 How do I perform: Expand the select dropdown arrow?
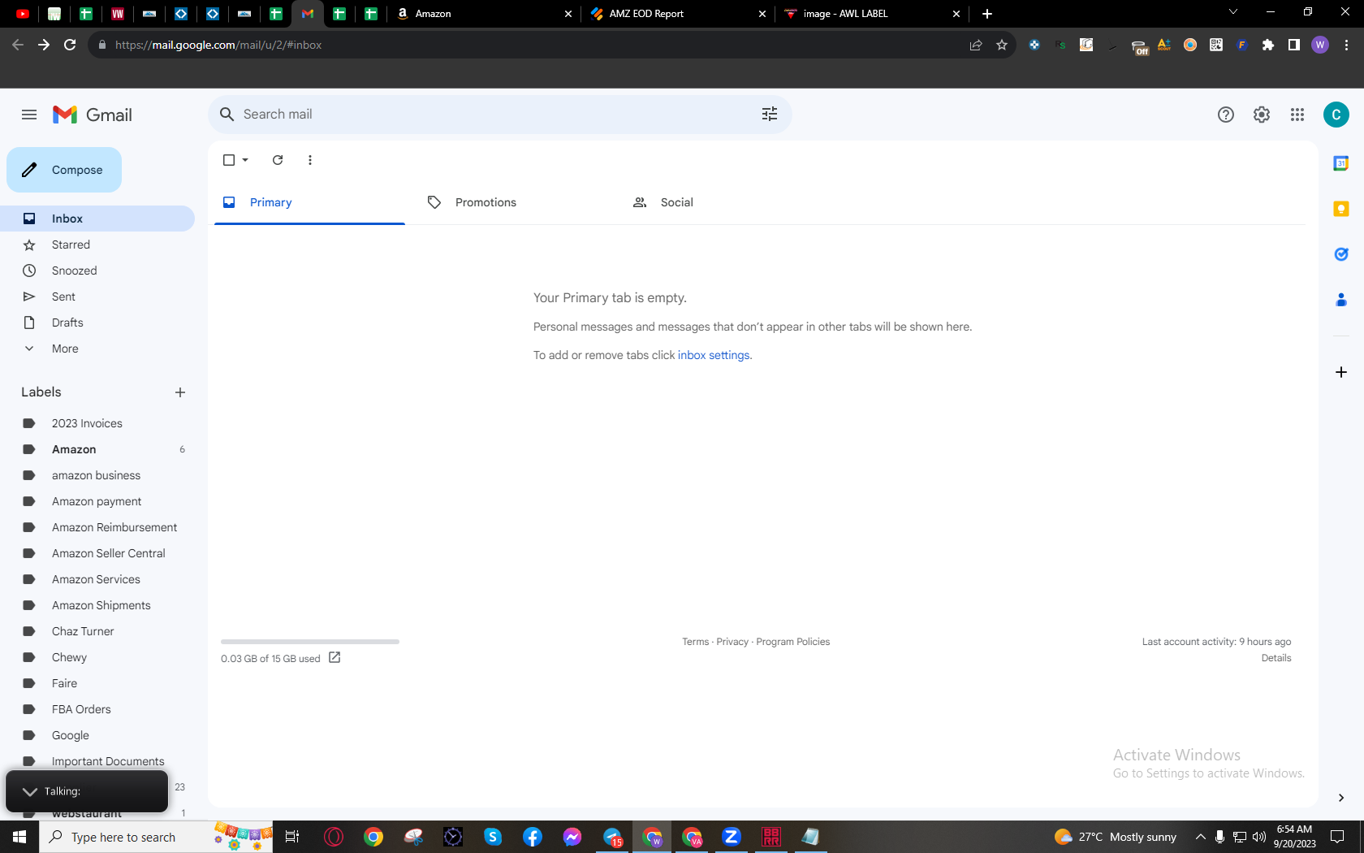tap(245, 160)
